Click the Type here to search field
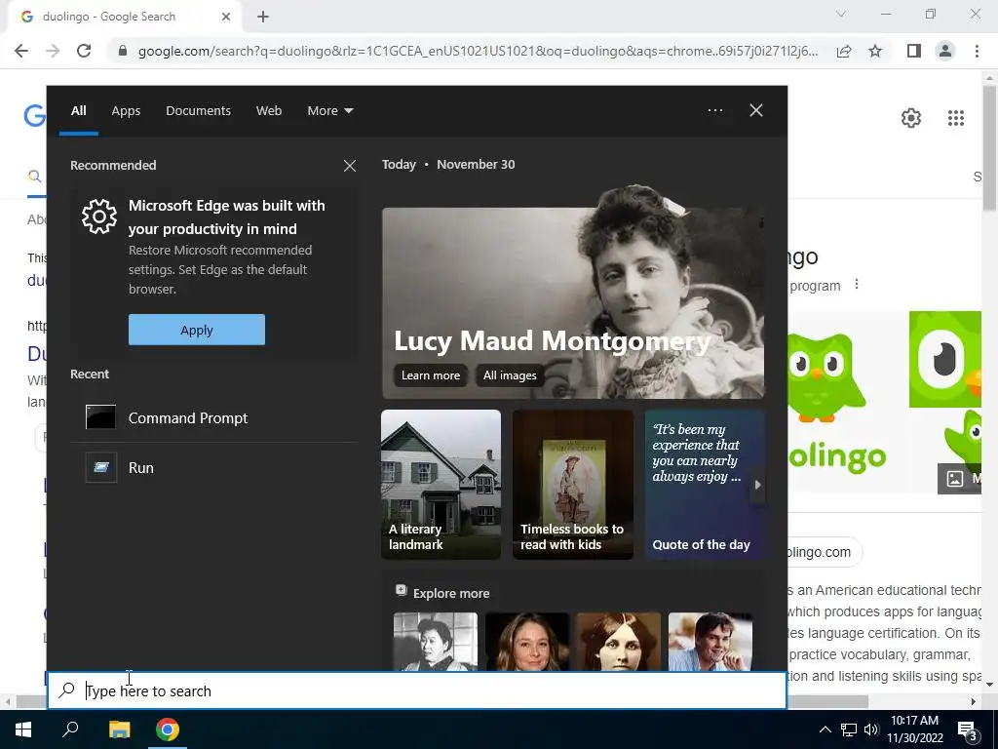This screenshot has width=998, height=749. (x=417, y=690)
